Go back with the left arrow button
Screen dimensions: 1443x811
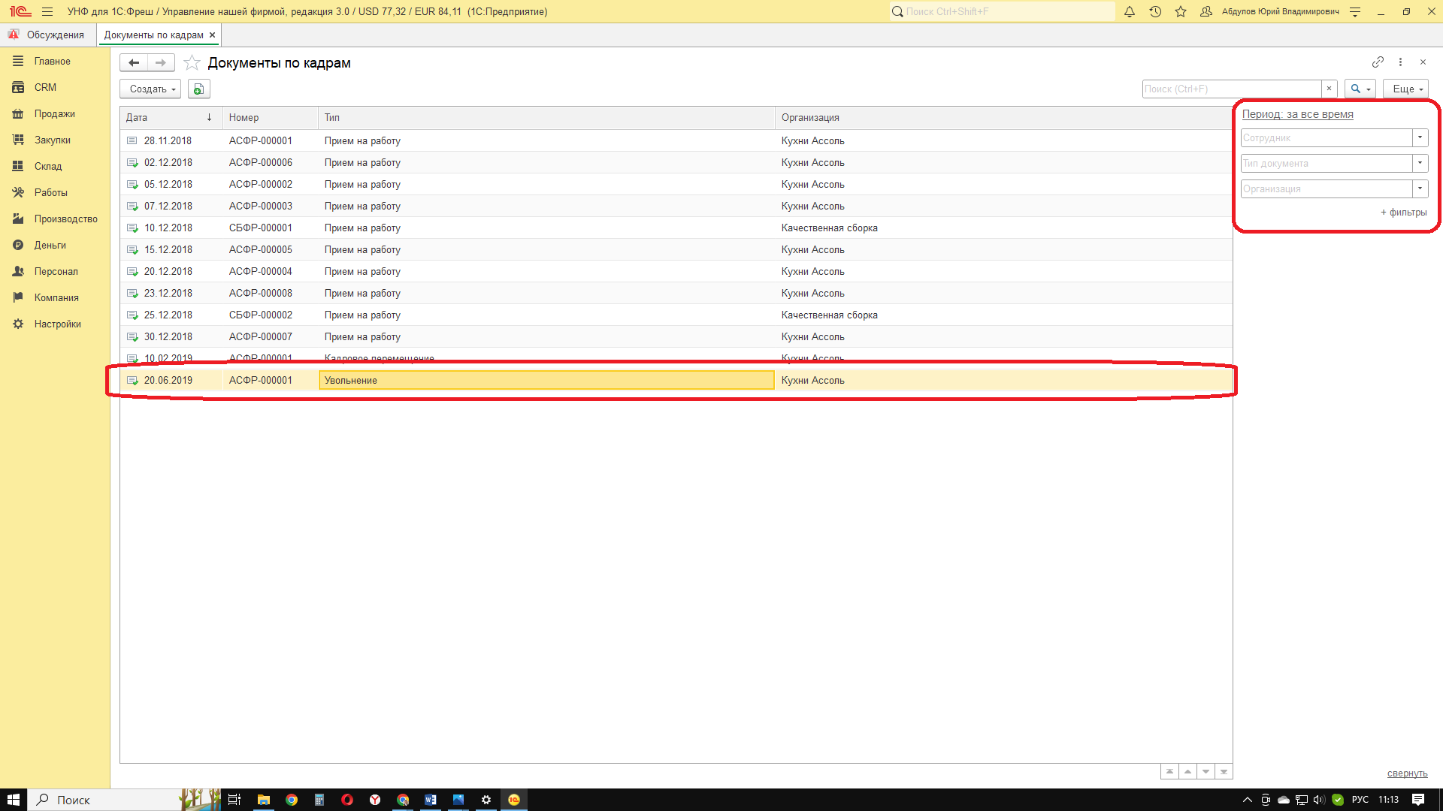pyautogui.click(x=134, y=62)
